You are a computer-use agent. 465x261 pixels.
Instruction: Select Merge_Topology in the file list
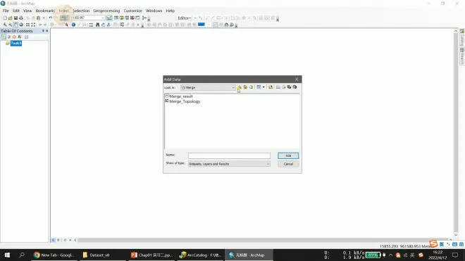(185, 101)
